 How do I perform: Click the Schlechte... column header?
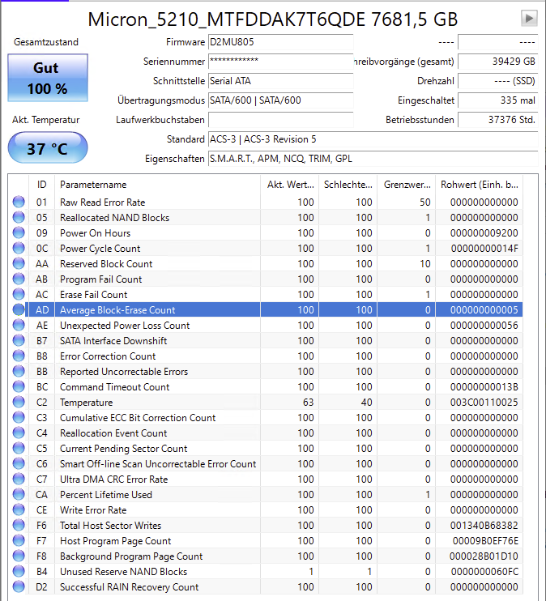click(x=348, y=185)
